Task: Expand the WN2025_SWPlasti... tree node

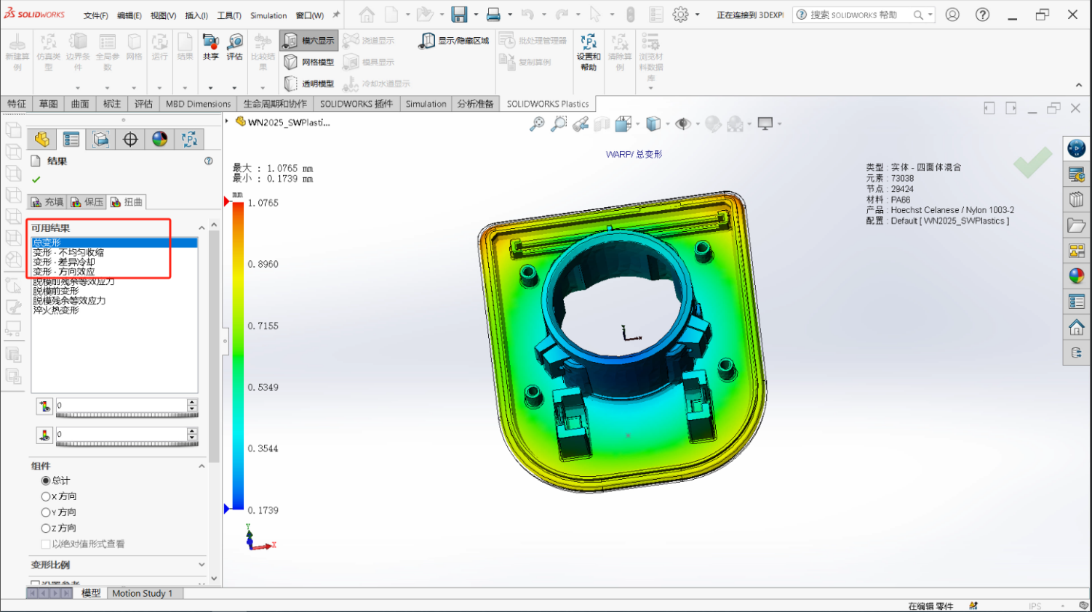Action: click(x=227, y=121)
